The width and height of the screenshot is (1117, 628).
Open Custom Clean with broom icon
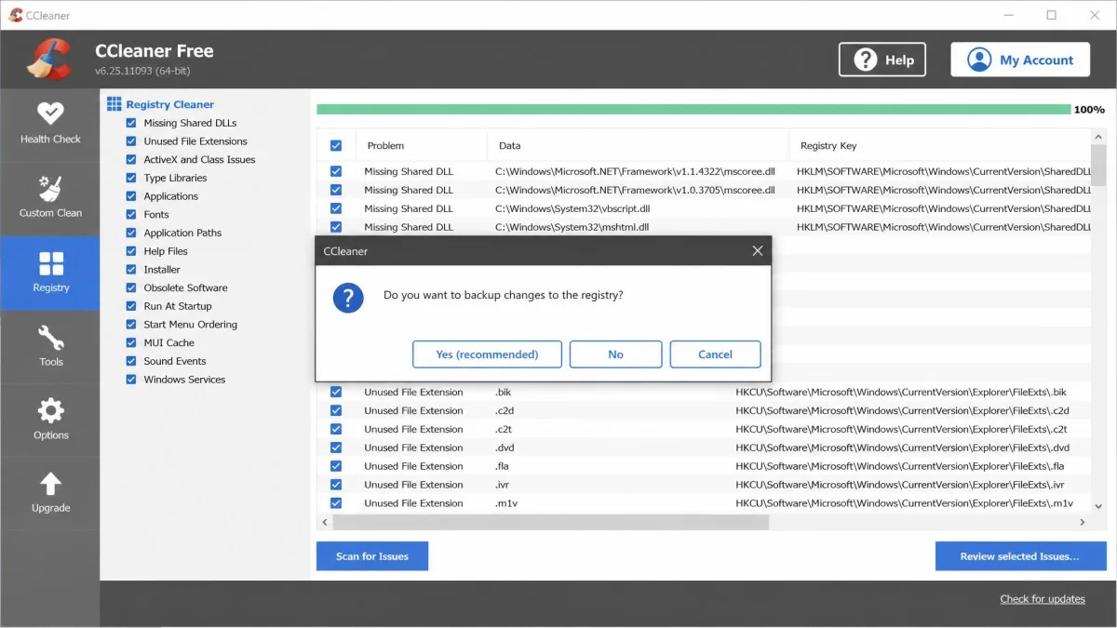(50, 197)
